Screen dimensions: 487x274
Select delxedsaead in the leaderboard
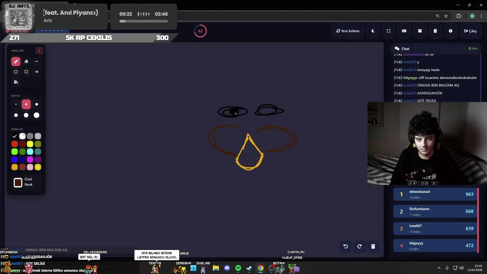click(436, 194)
